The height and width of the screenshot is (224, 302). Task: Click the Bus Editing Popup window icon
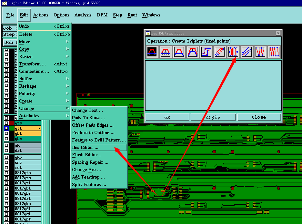148,33
